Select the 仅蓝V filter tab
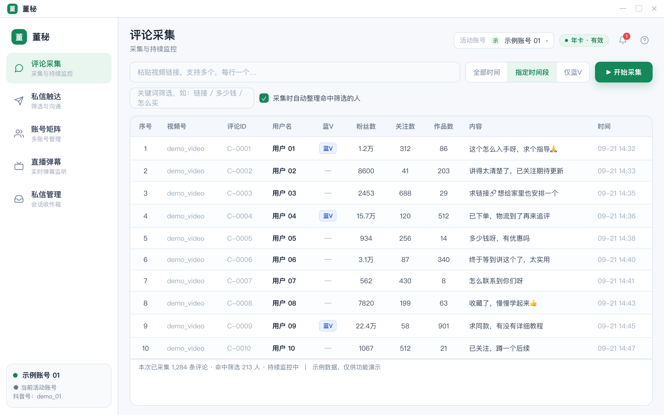 click(x=573, y=72)
